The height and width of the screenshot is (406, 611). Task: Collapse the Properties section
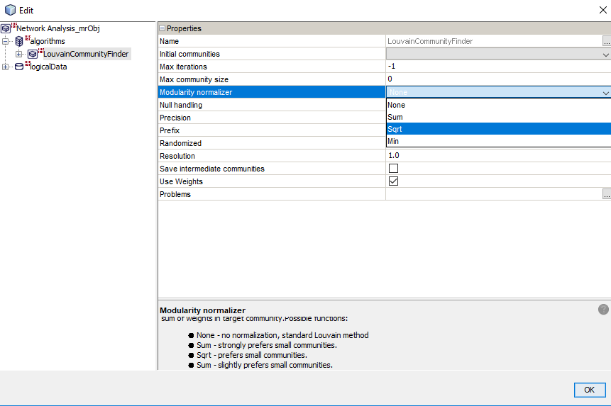162,28
